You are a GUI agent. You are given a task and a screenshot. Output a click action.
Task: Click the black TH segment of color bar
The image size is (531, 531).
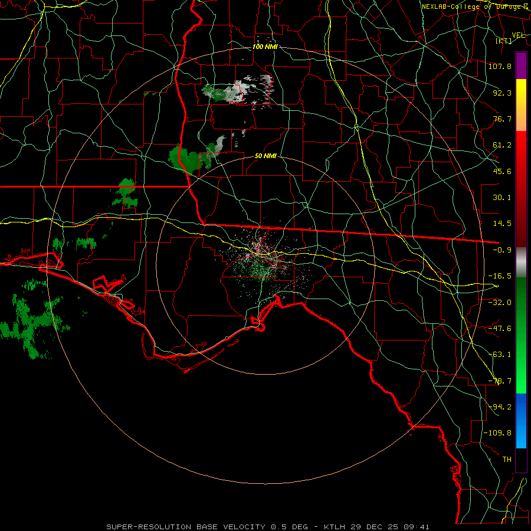521,460
